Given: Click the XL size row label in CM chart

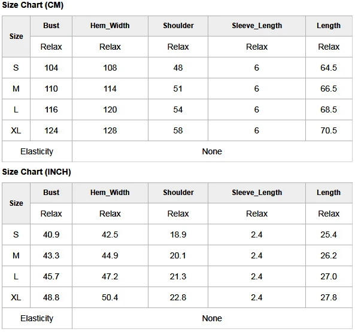Looking at the screenshot, I should (16, 130).
